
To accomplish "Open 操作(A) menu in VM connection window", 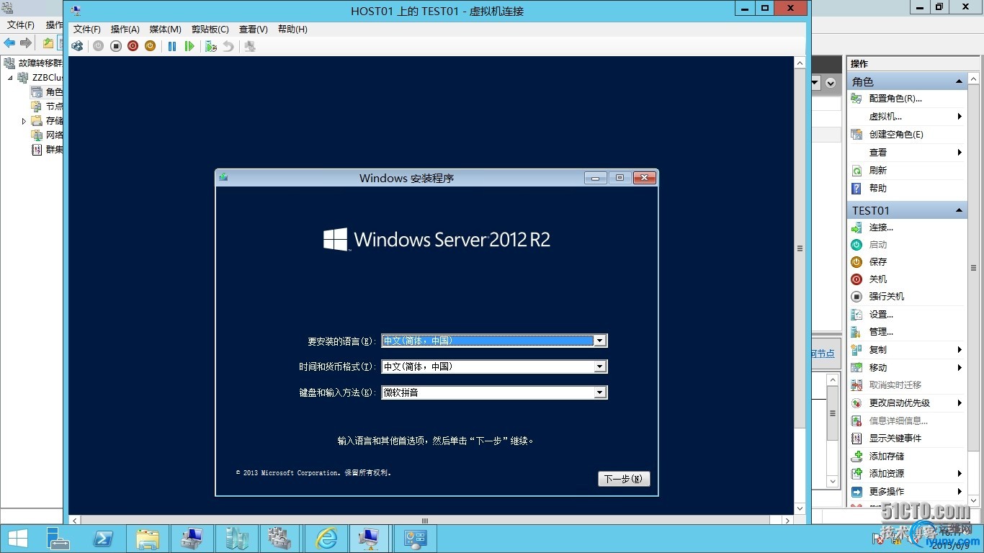I will tap(125, 30).
